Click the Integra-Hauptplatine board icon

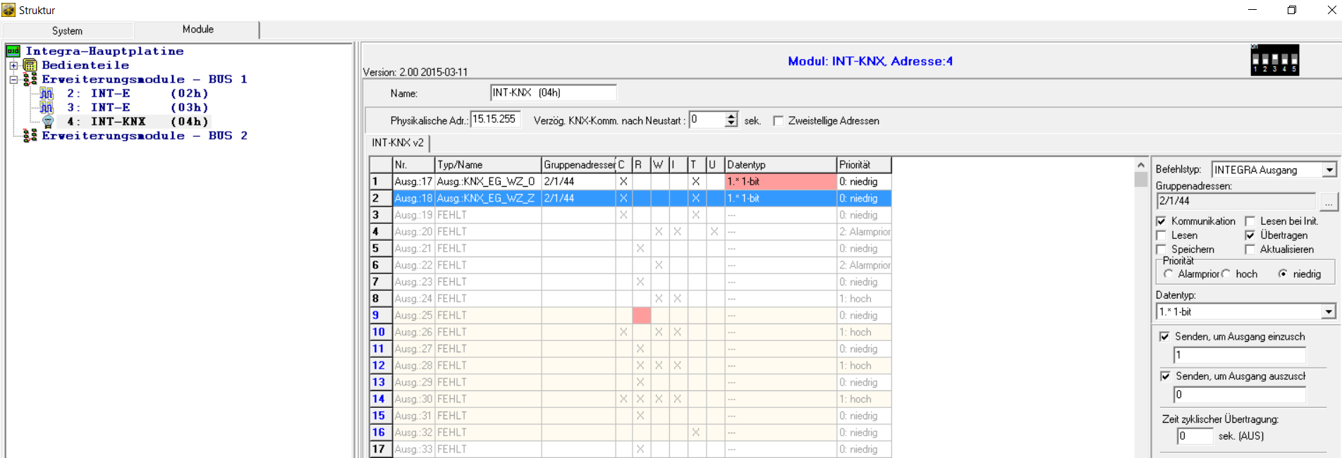(13, 51)
